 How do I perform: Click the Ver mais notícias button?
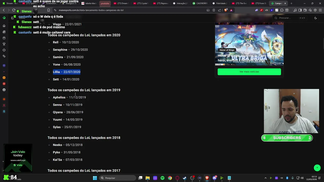tap(249, 72)
